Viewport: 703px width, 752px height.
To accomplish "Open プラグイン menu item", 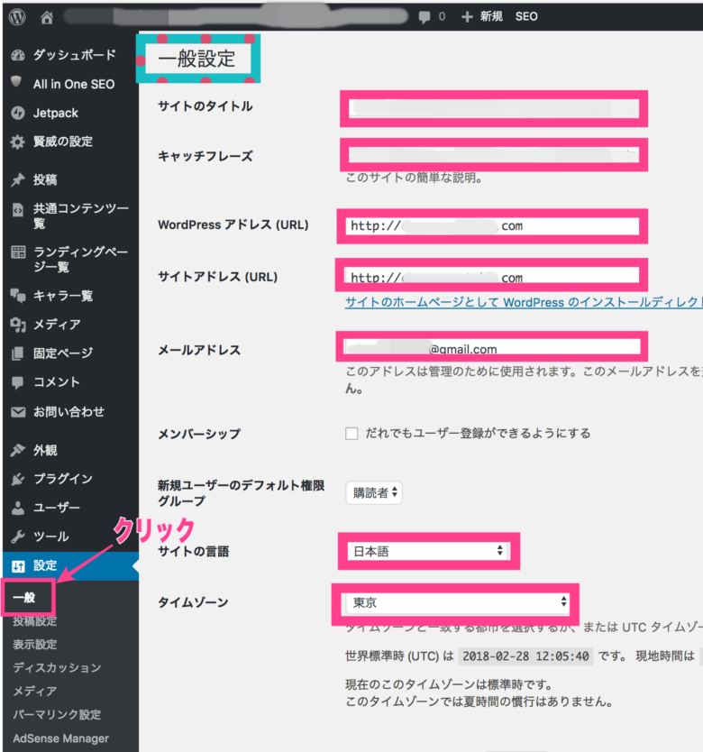I will click(63, 479).
